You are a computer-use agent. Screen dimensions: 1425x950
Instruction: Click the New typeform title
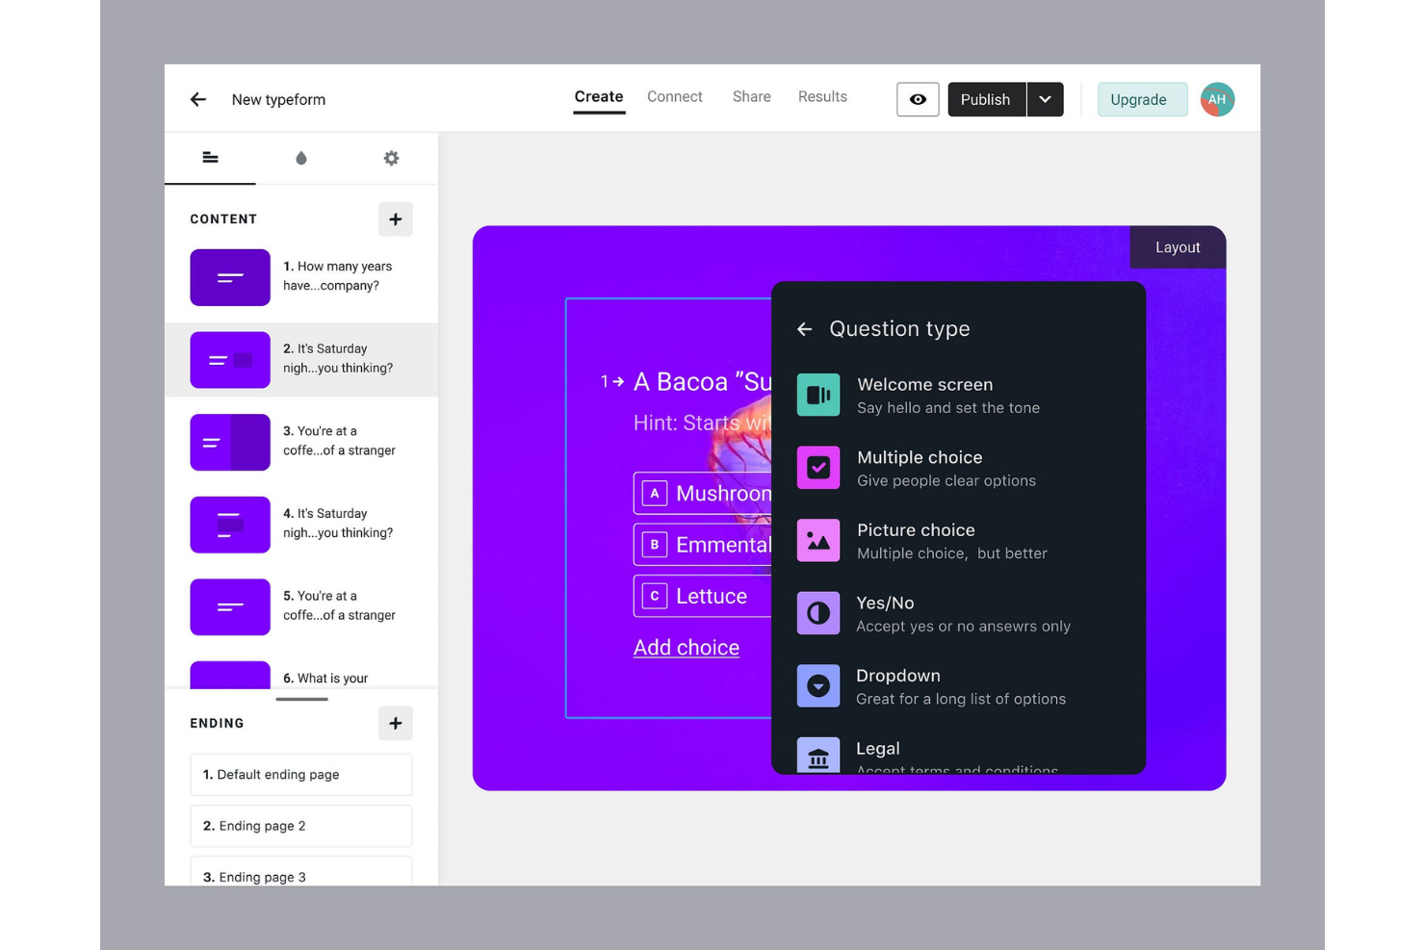click(278, 99)
